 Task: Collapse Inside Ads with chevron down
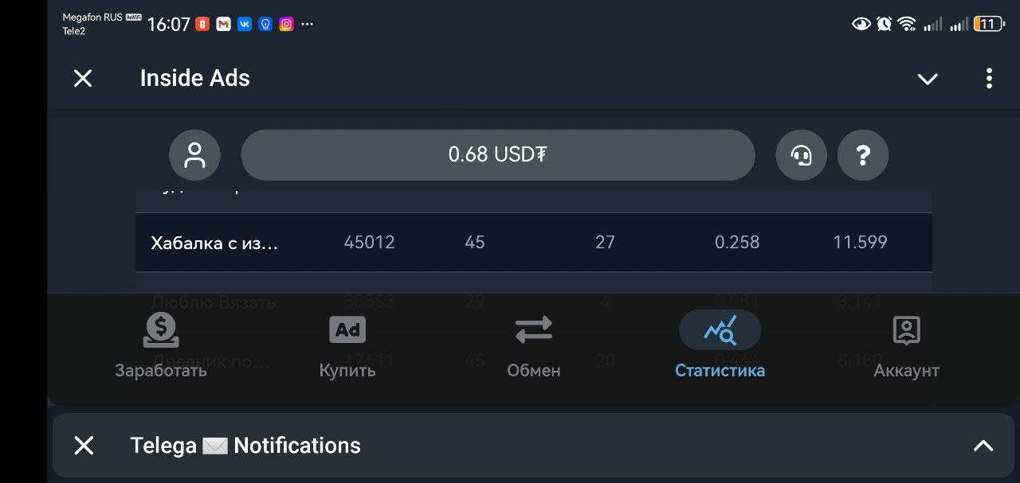pos(928,79)
